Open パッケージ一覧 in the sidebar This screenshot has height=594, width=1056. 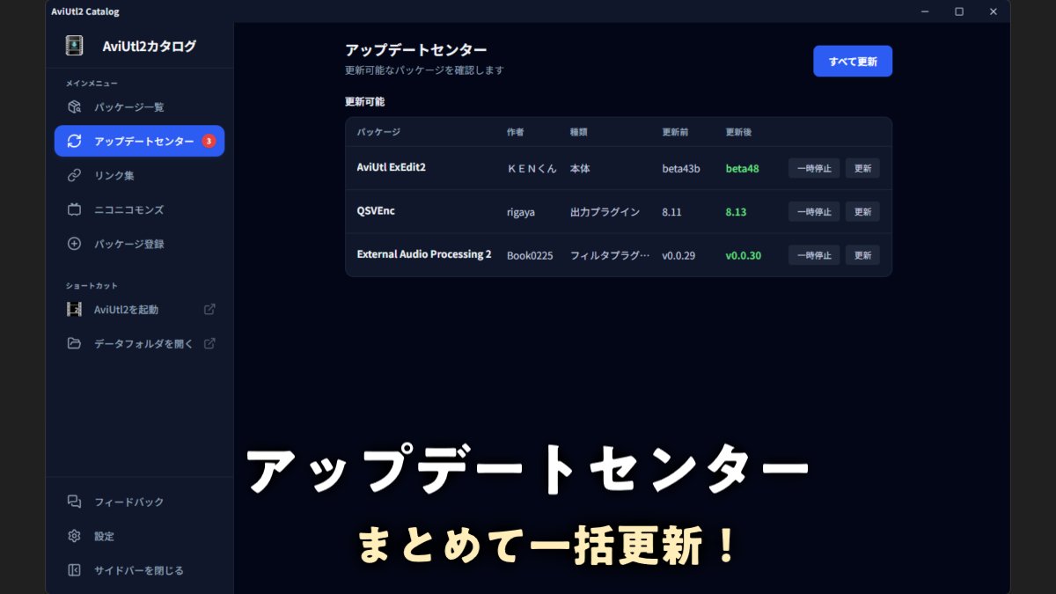pos(139,107)
